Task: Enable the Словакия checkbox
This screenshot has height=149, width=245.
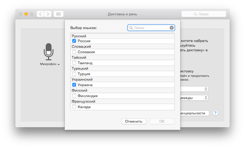Action: tap(74, 52)
